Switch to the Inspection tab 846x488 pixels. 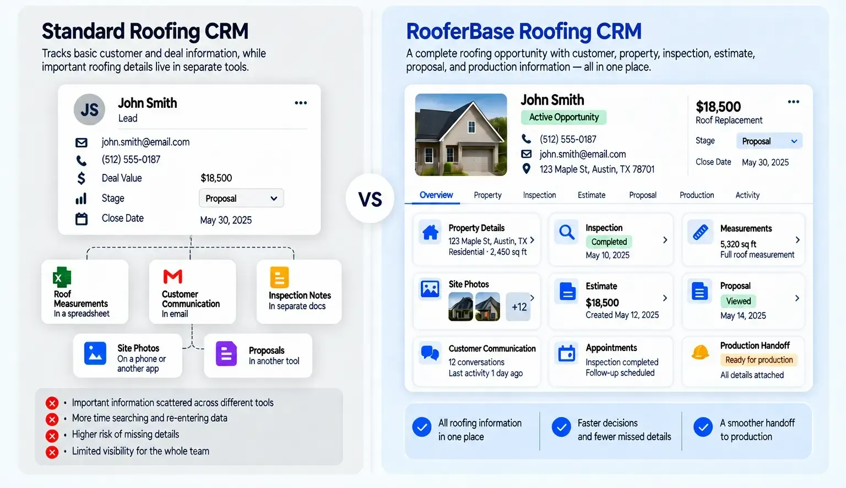point(539,195)
